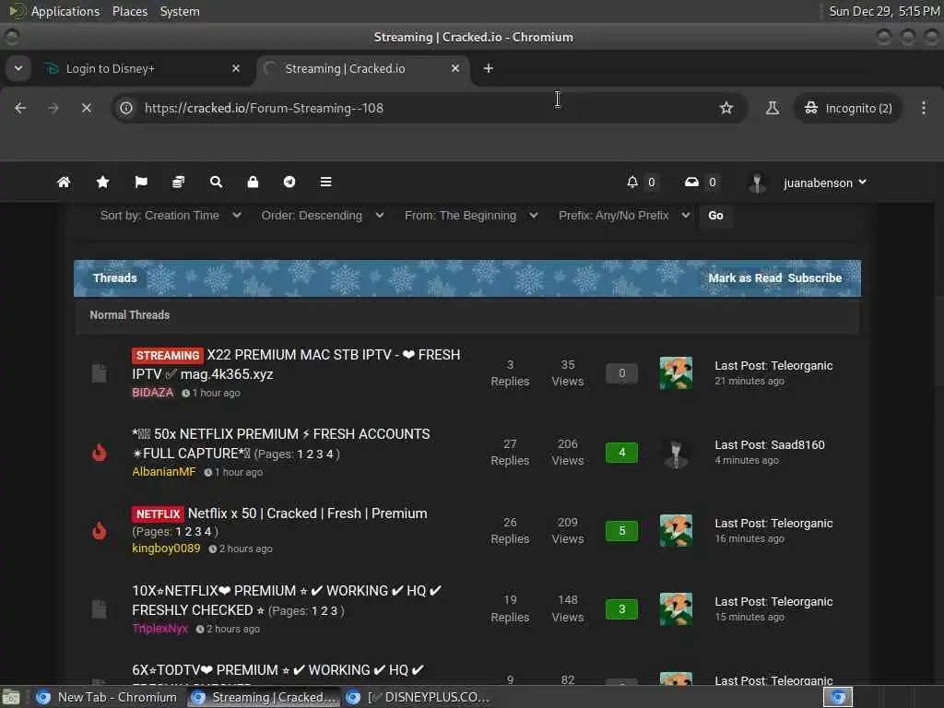This screenshot has width=944, height=708.
Task: Click the Subscribe link
Action: pos(815,278)
